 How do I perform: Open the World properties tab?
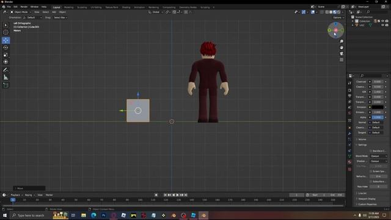[x=349, y=113]
